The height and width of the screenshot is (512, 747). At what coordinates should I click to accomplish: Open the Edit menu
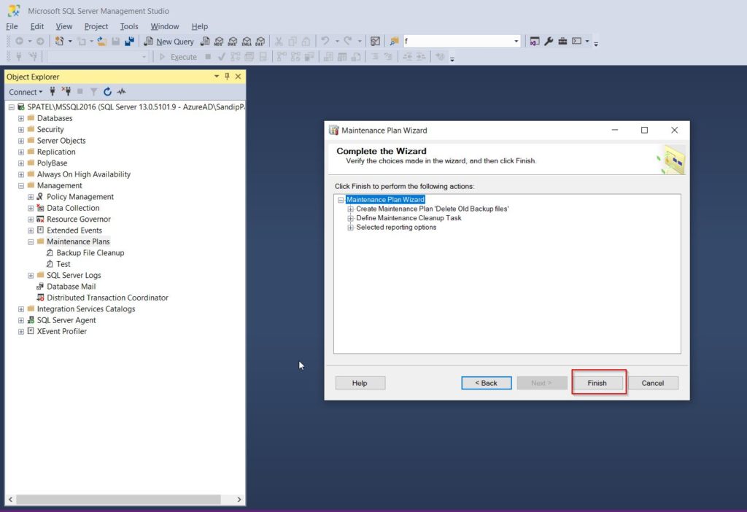pos(37,26)
